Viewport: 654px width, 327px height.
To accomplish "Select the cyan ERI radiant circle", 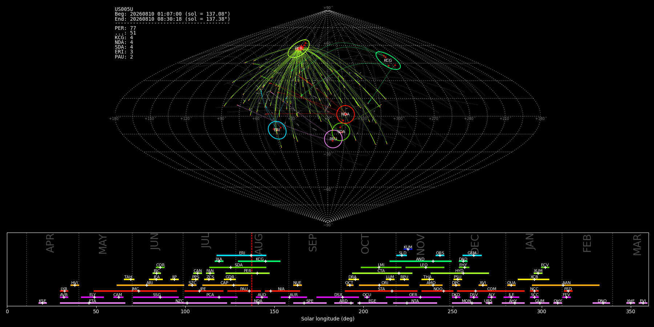I will pyautogui.click(x=277, y=130).
